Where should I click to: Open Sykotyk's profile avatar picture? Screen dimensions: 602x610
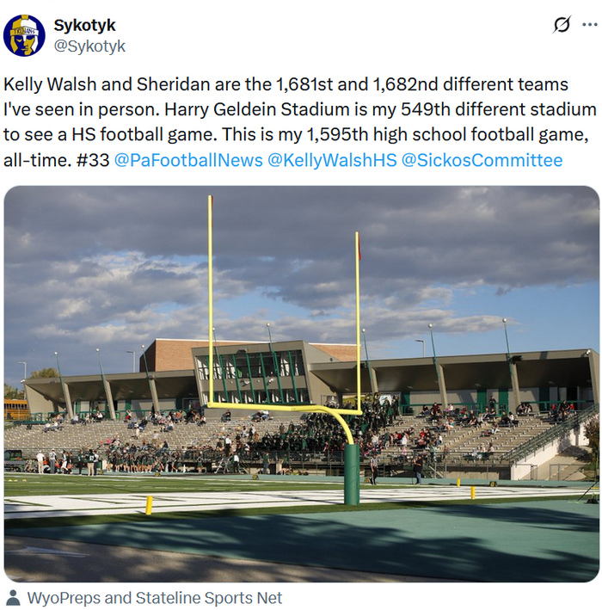(24, 35)
